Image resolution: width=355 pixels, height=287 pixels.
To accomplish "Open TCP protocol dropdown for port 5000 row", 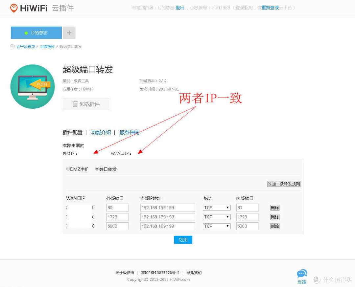I will [x=217, y=226].
